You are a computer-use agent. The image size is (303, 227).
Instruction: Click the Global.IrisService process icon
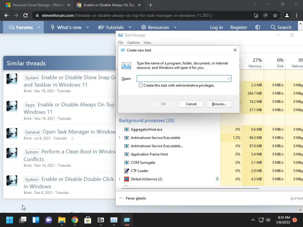(x=127, y=179)
